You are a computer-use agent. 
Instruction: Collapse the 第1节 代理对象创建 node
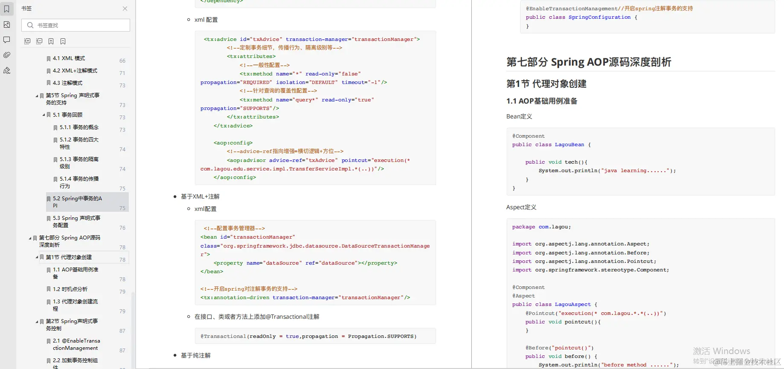click(x=37, y=257)
